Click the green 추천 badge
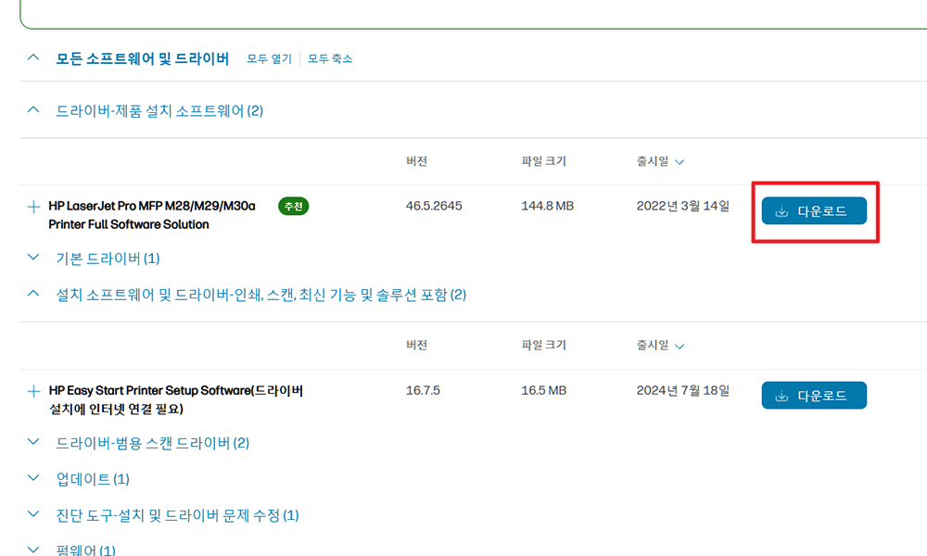This screenshot has height=556, width=927. pos(293,206)
